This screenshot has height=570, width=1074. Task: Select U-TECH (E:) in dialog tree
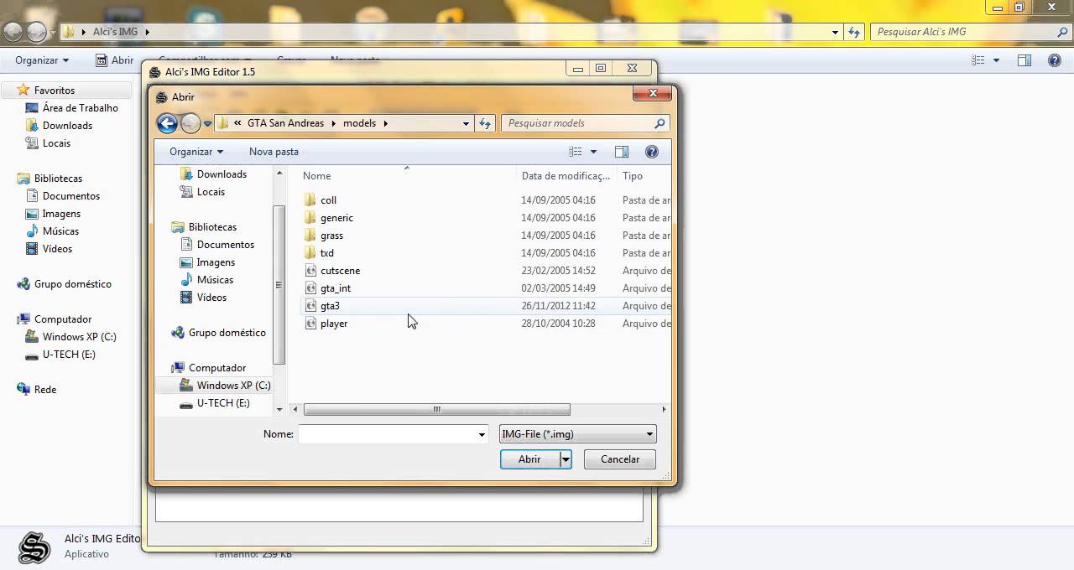(223, 403)
